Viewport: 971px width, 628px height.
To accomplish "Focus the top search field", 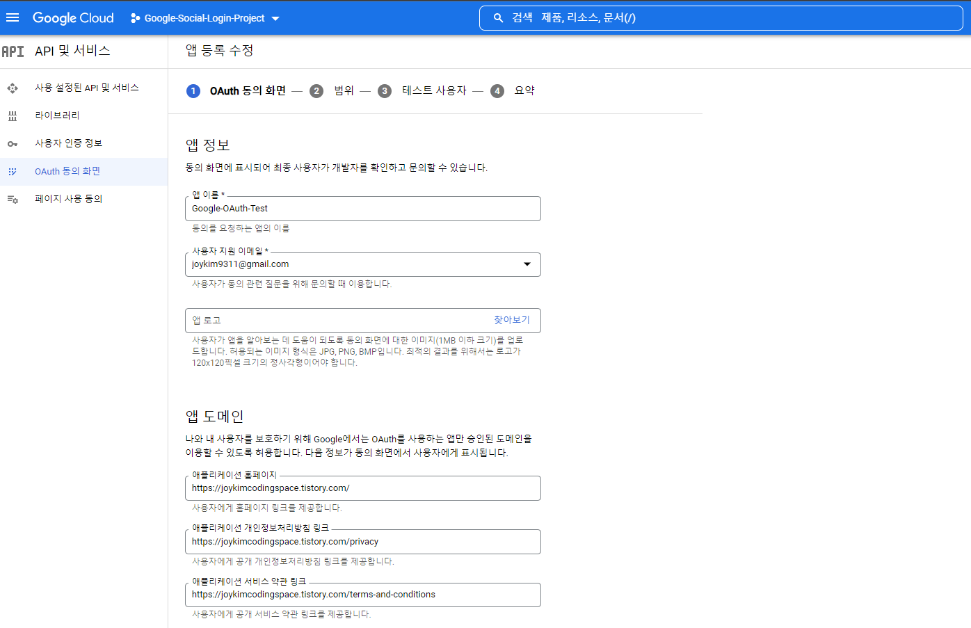I will coord(721,18).
